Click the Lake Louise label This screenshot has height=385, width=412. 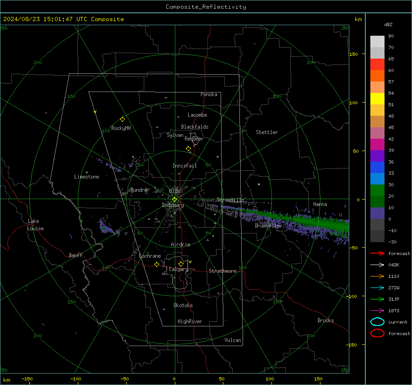pos(35,225)
